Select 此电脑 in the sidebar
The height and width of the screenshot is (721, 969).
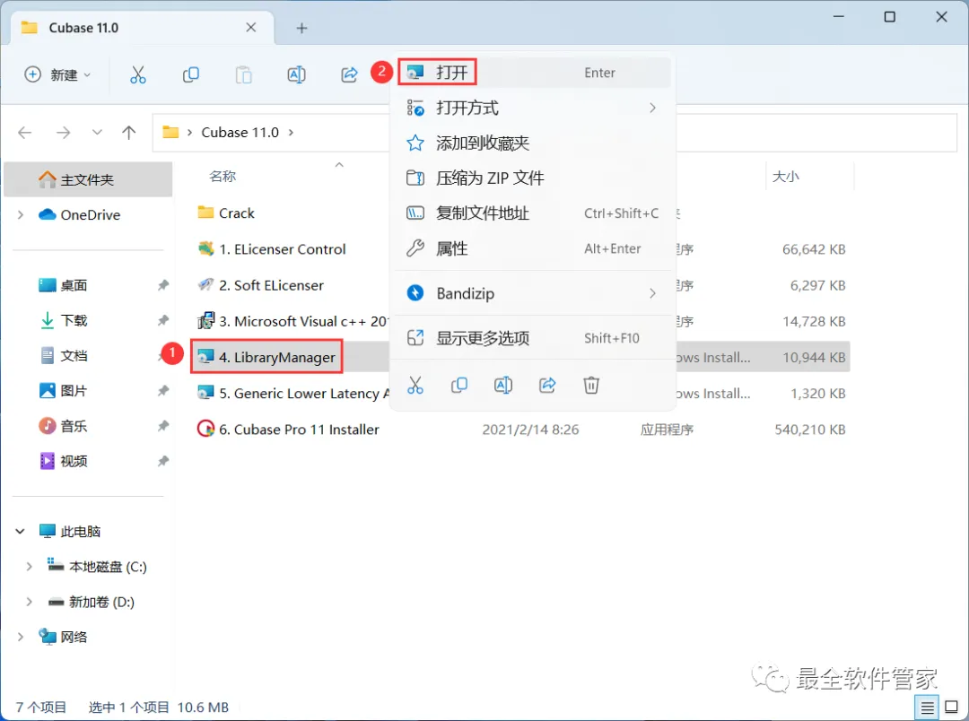81,531
